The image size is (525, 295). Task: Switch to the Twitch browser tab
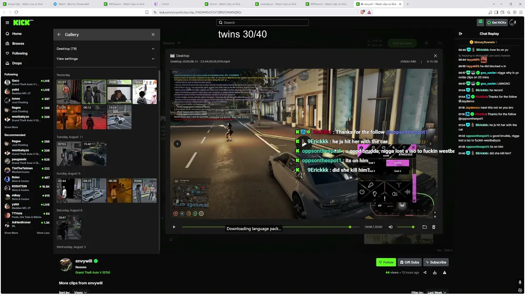click(176, 4)
